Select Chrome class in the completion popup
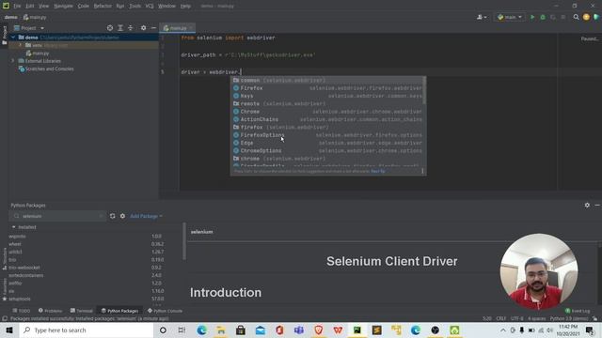 (328, 112)
